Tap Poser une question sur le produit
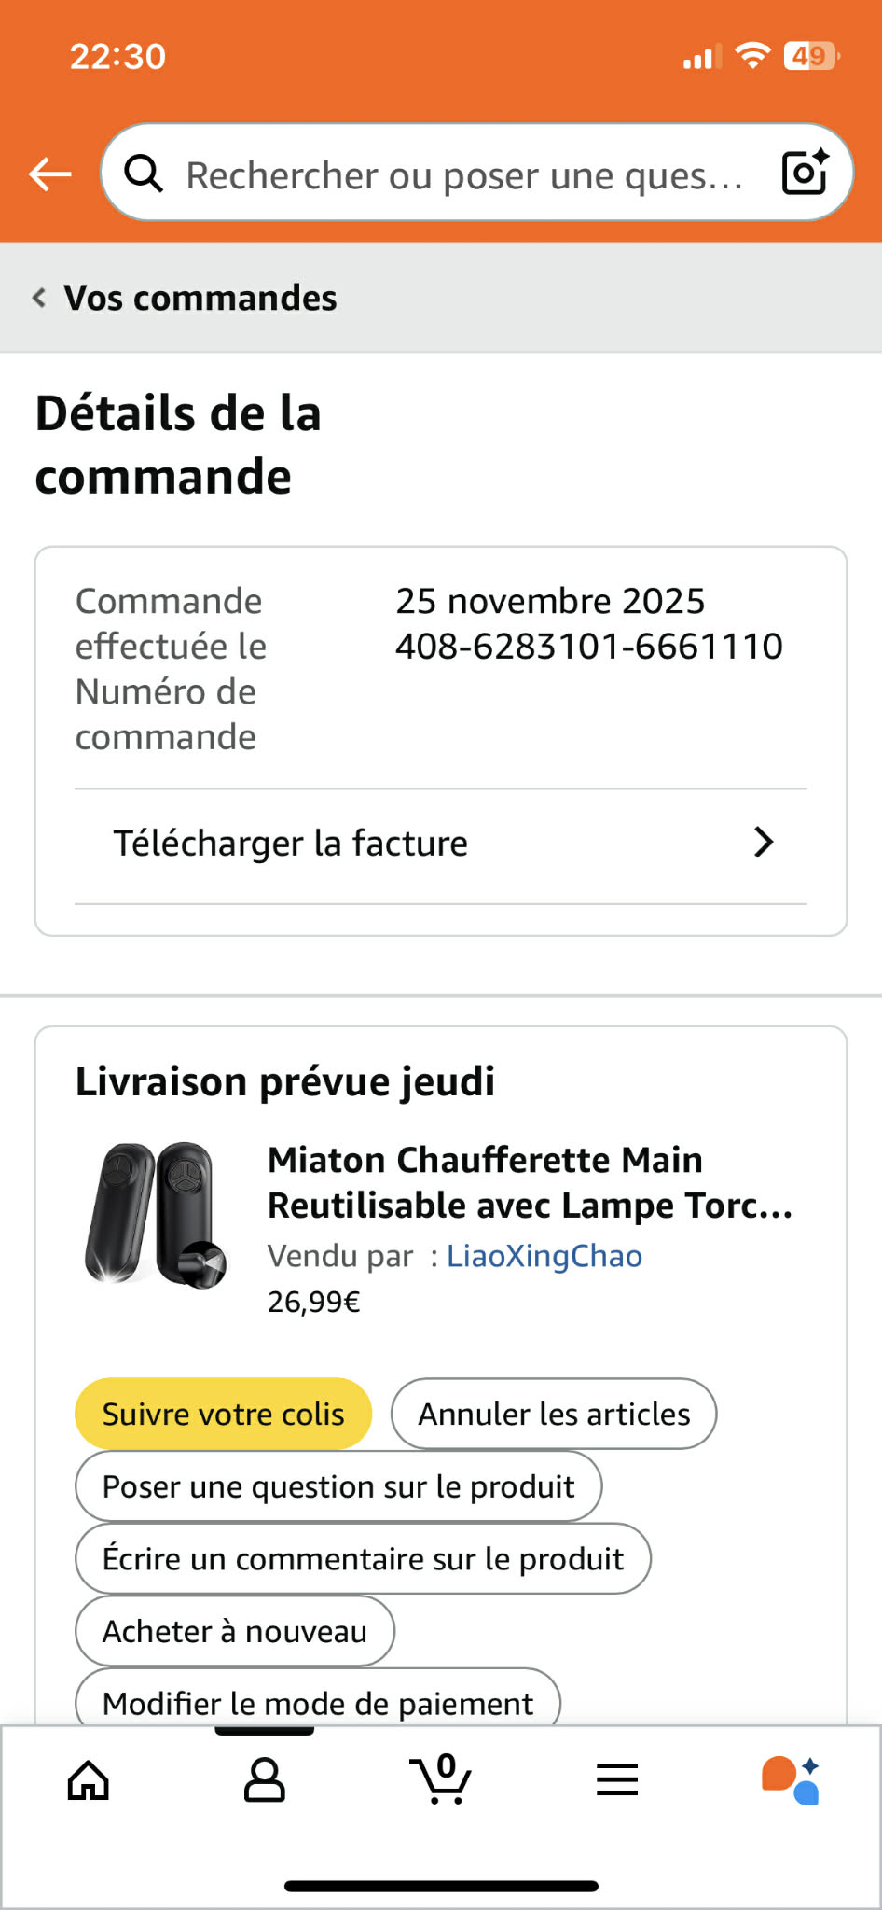Screen dimensions: 882x1910 pos(338,1486)
